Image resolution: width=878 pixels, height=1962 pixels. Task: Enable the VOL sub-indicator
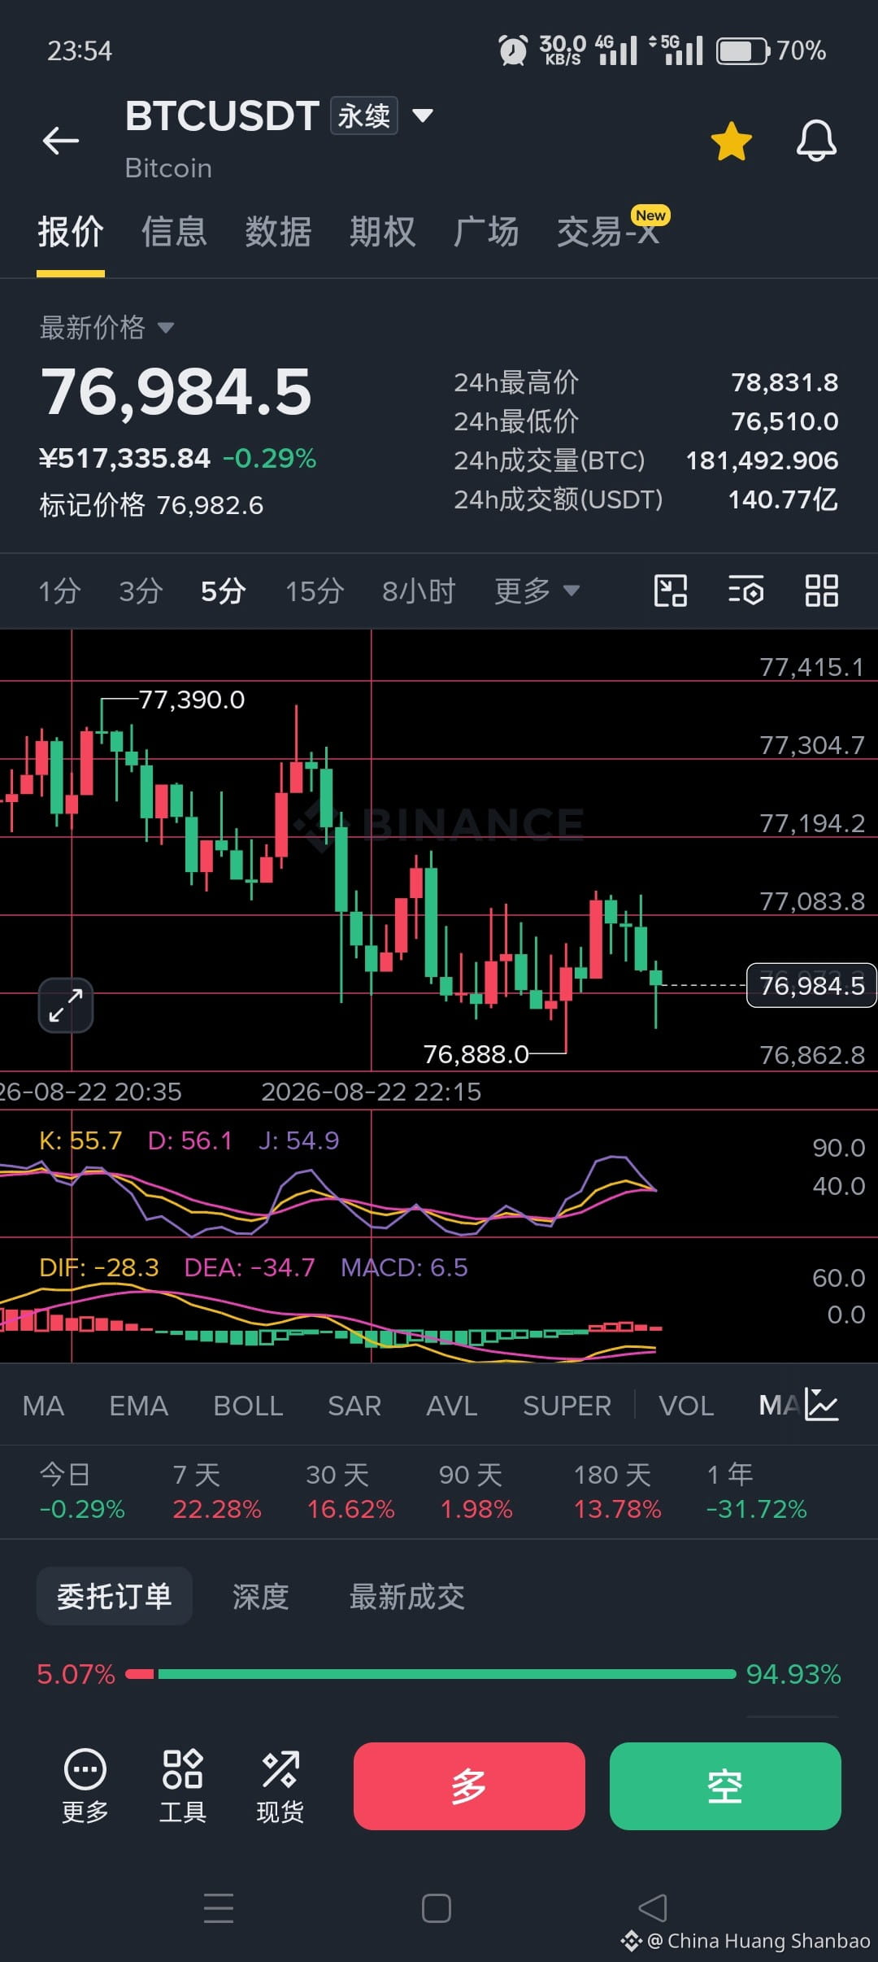pos(686,1406)
